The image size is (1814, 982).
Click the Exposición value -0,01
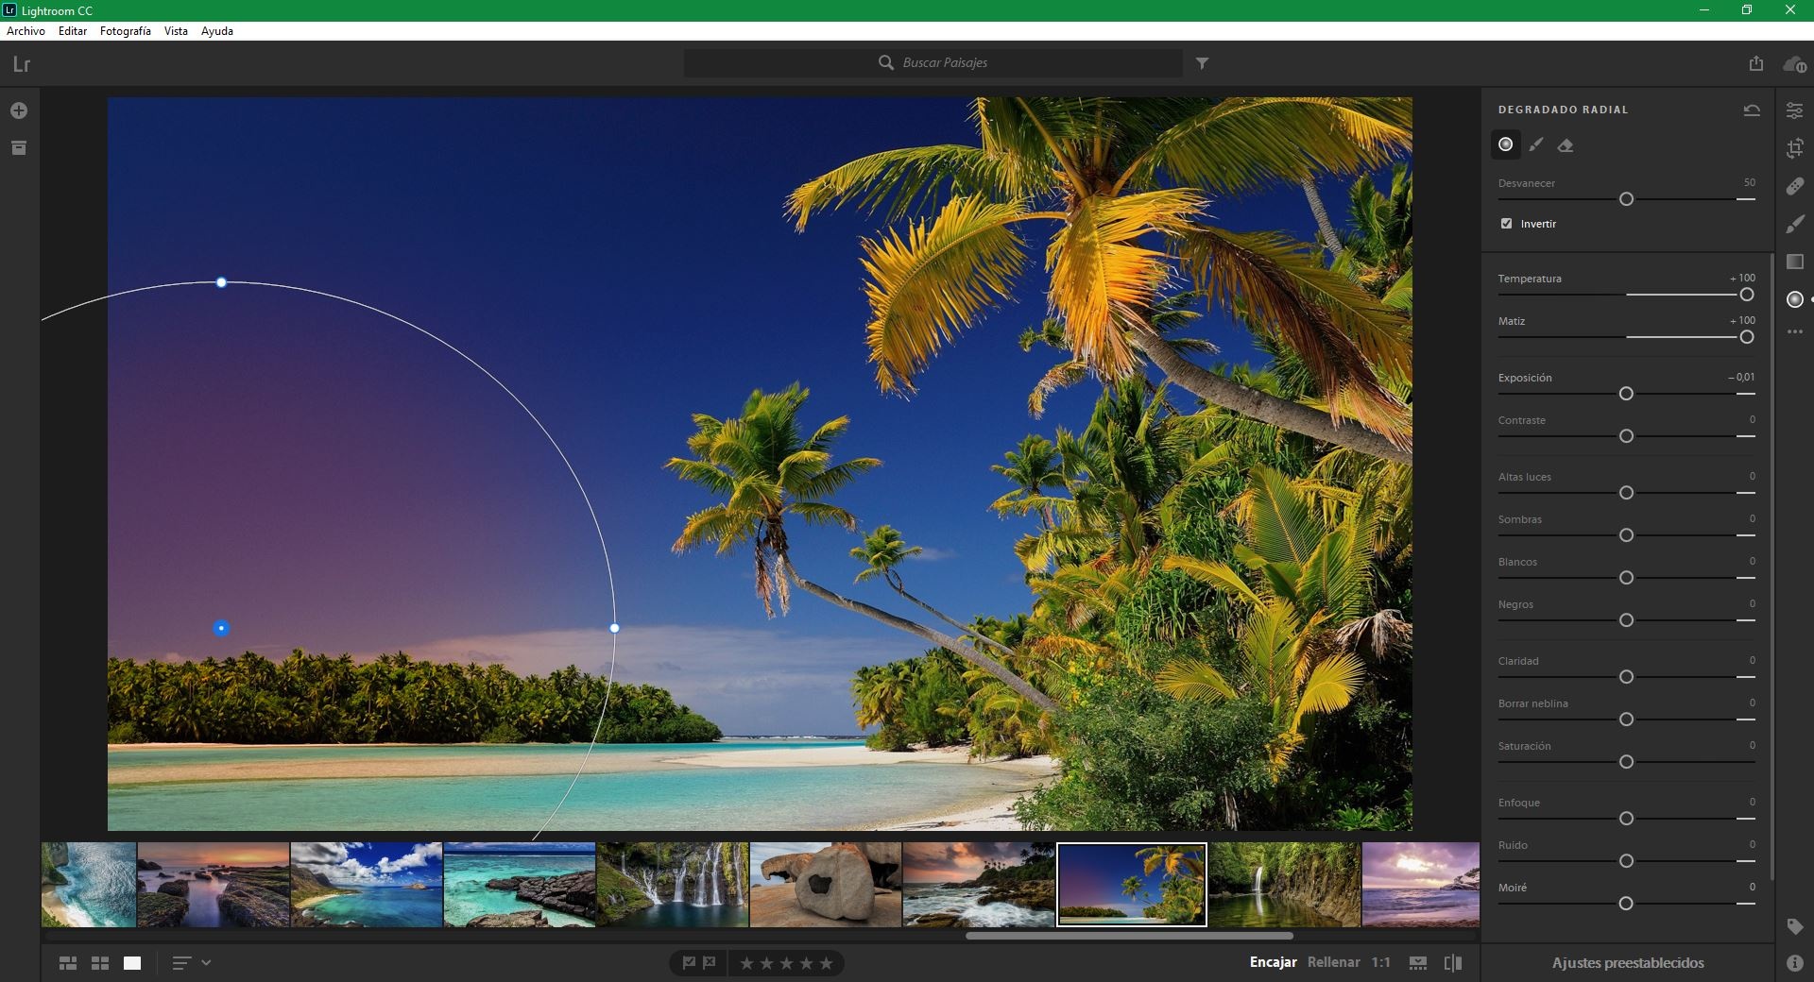[x=1742, y=377]
